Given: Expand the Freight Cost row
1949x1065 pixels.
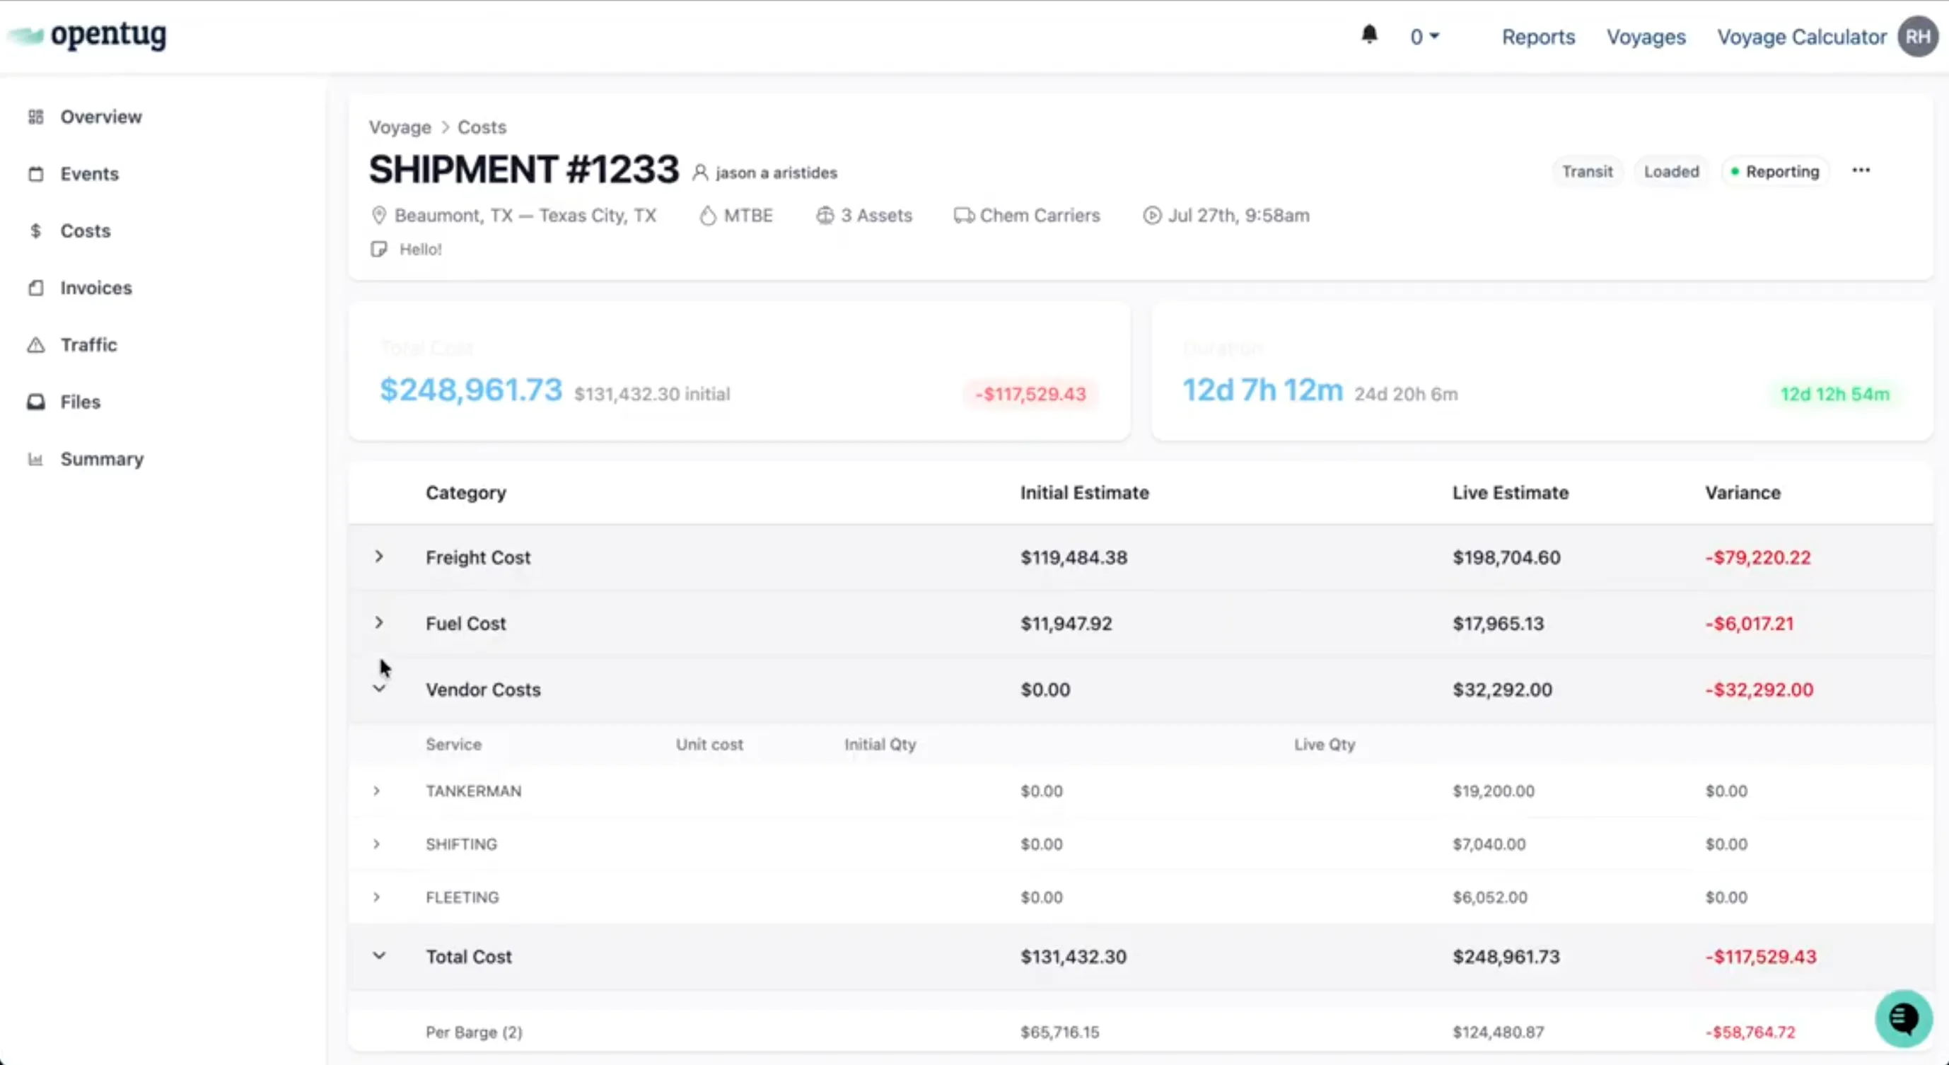Looking at the screenshot, I should (379, 557).
